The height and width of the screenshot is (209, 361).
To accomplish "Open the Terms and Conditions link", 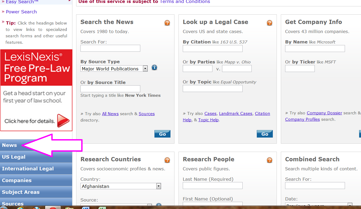I will [x=185, y=2].
